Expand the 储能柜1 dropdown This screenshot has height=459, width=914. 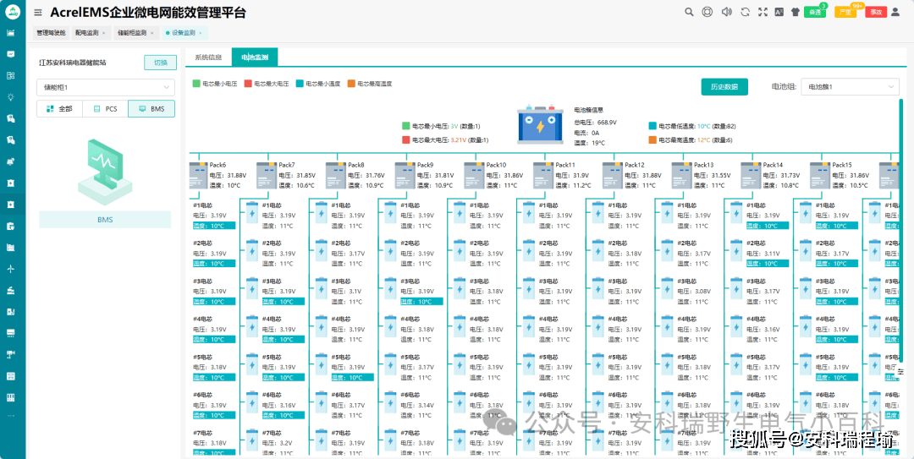106,87
